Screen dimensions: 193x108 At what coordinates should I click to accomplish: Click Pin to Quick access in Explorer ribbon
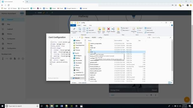[x=74, y=30]
